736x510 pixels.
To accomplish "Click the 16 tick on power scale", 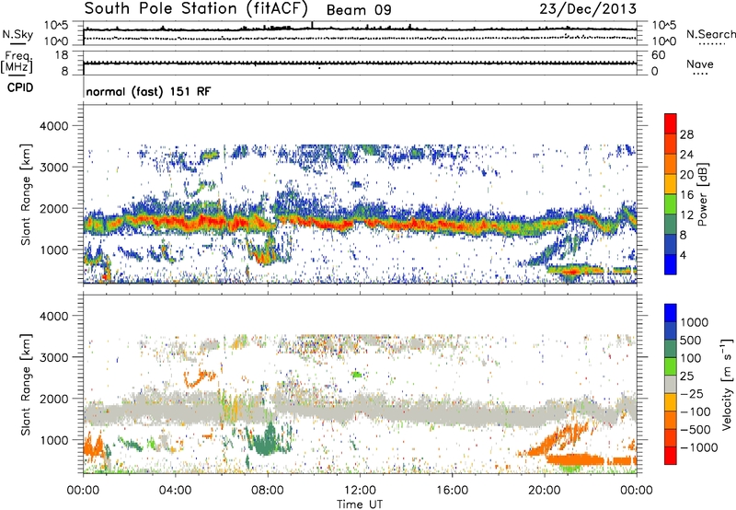I will click(x=686, y=195).
